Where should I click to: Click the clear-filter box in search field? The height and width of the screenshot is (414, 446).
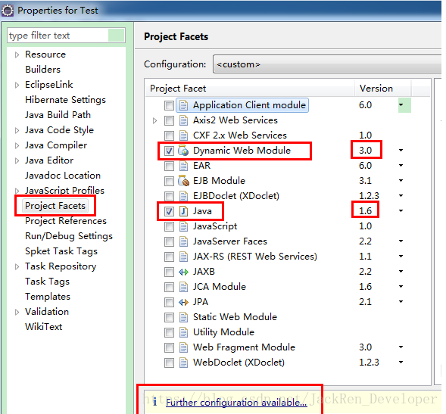(116, 36)
